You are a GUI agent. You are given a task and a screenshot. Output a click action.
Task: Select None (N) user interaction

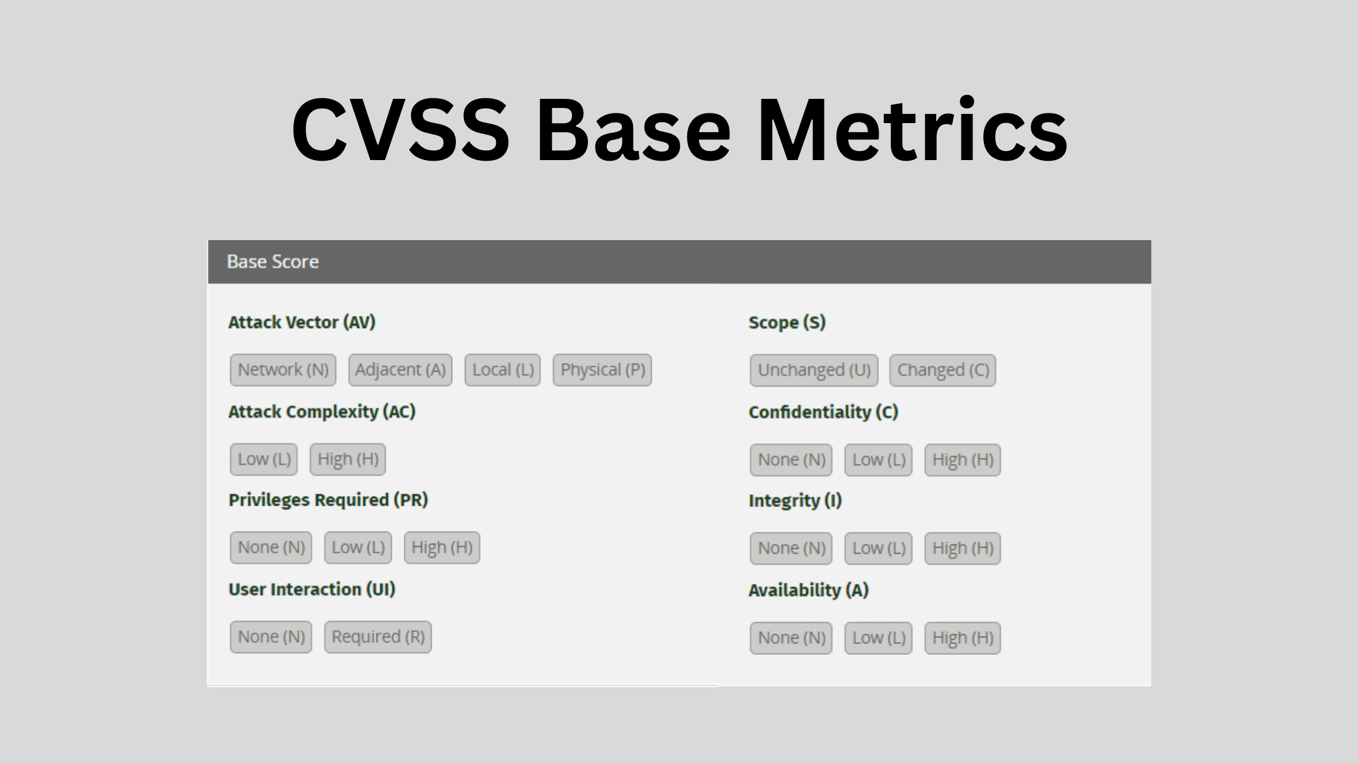pyautogui.click(x=270, y=635)
